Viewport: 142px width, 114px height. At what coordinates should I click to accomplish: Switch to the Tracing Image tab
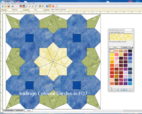[x=9, y=110]
